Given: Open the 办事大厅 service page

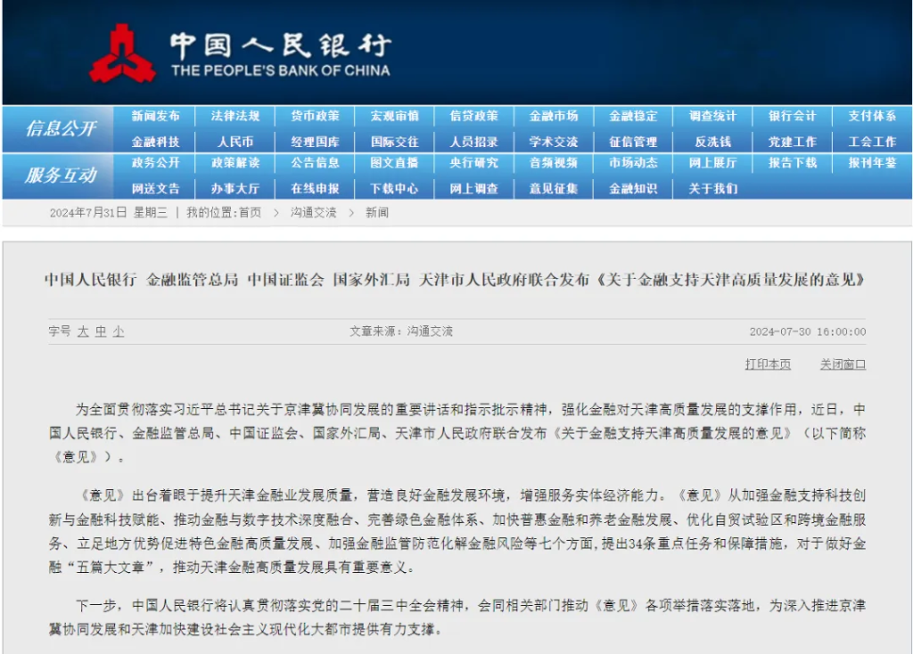Looking at the screenshot, I should 235,189.
